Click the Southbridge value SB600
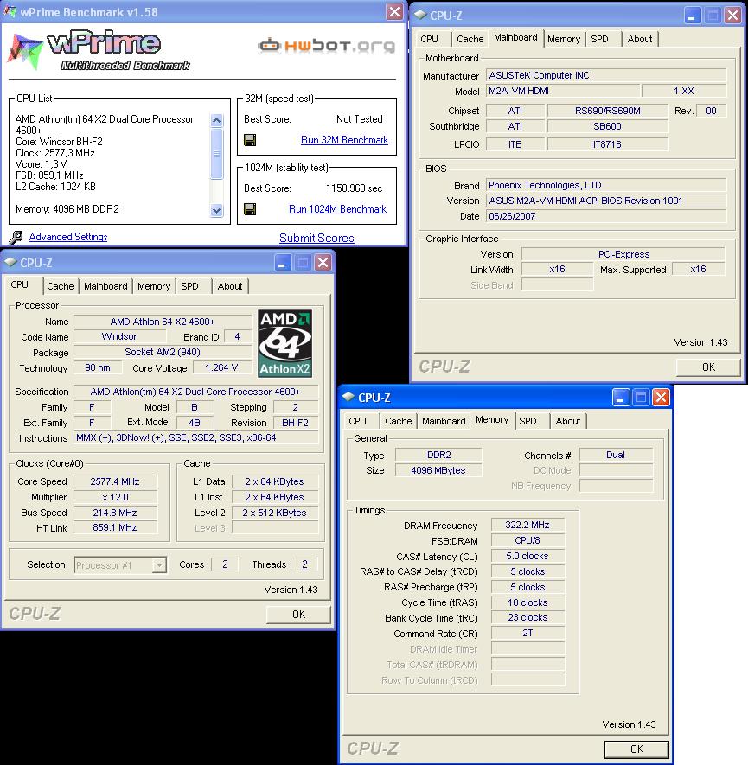This screenshot has width=748, height=765. click(607, 126)
